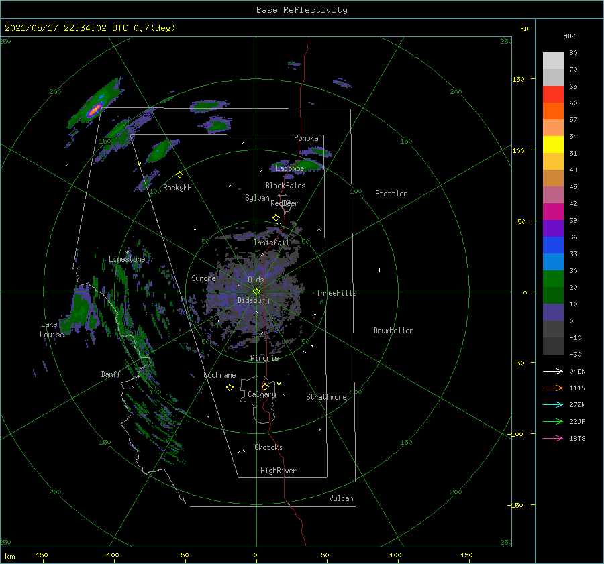Click the white plus marker east of ThreeHills

pos(379,270)
